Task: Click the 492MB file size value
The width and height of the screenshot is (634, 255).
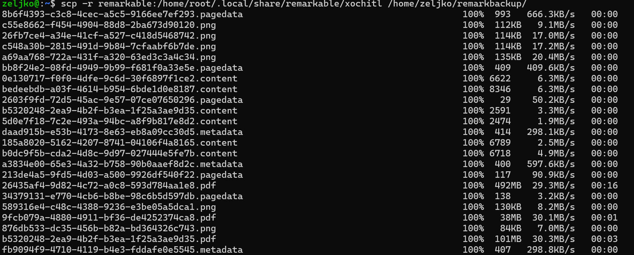Action: [x=508, y=186]
